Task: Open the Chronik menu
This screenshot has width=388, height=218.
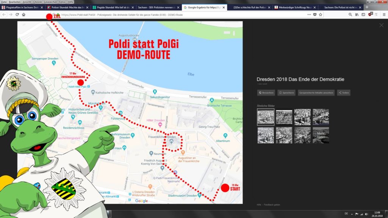Action: (38, 2)
